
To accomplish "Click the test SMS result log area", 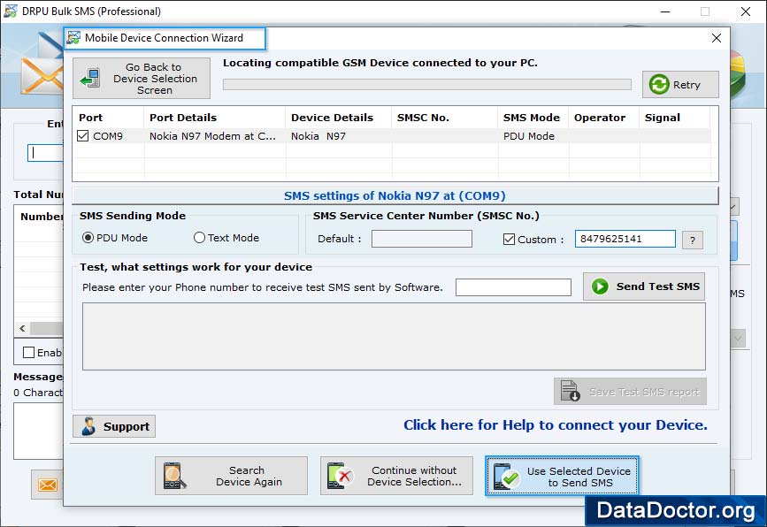I will coord(394,336).
